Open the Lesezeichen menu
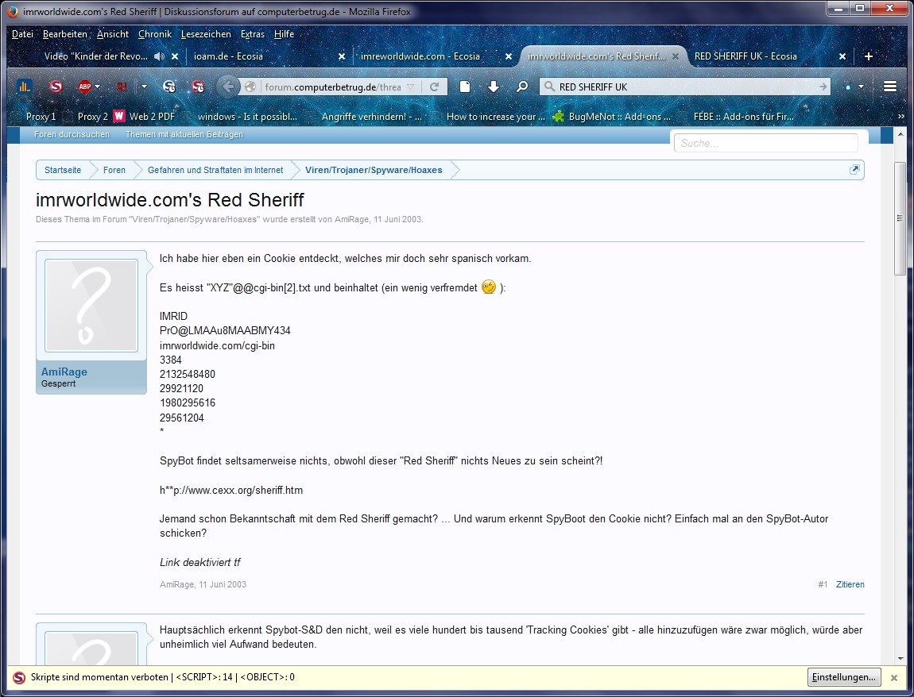 click(206, 34)
